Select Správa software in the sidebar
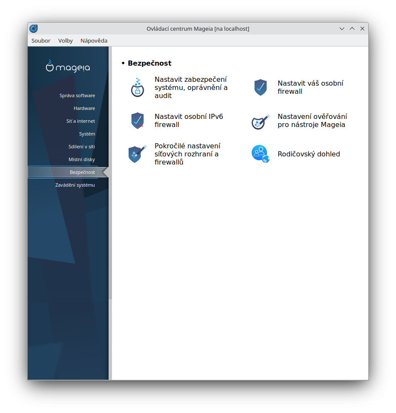This screenshot has height=413, width=396. pos(77,95)
